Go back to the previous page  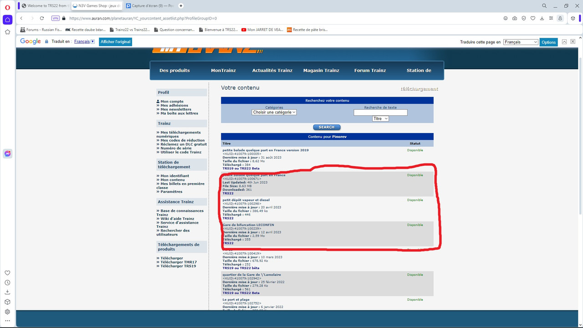coord(21,18)
